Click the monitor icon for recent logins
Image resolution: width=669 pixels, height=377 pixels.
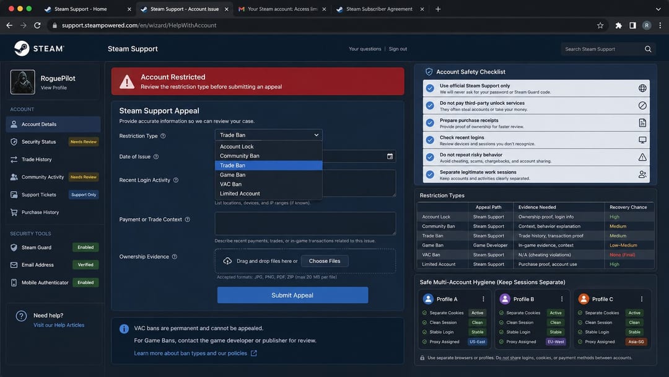642,140
